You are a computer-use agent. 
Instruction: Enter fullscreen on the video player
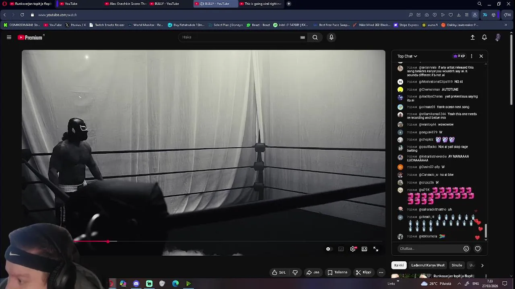click(376, 249)
